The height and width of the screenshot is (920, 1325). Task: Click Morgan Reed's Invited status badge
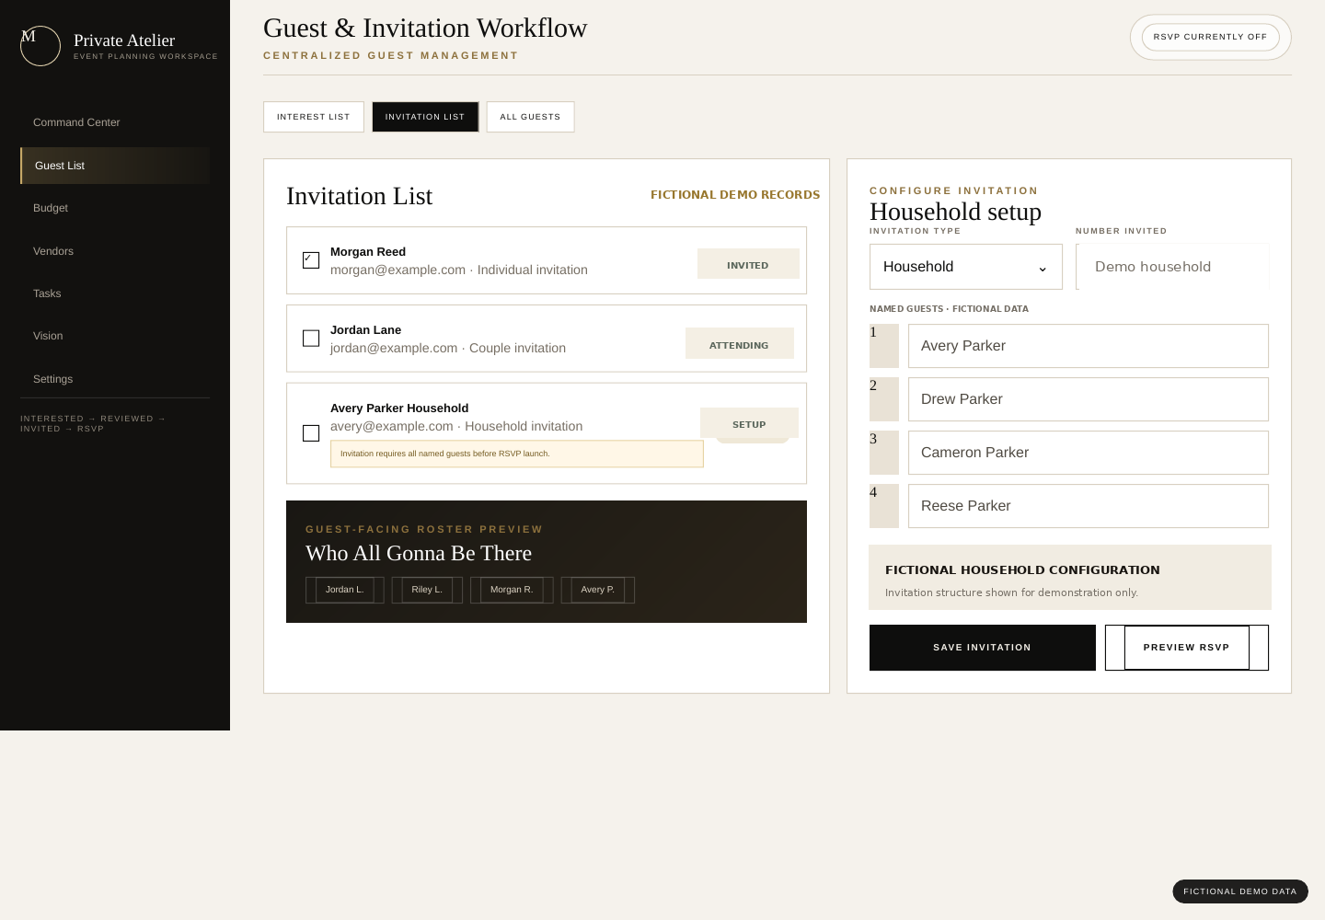(x=748, y=264)
